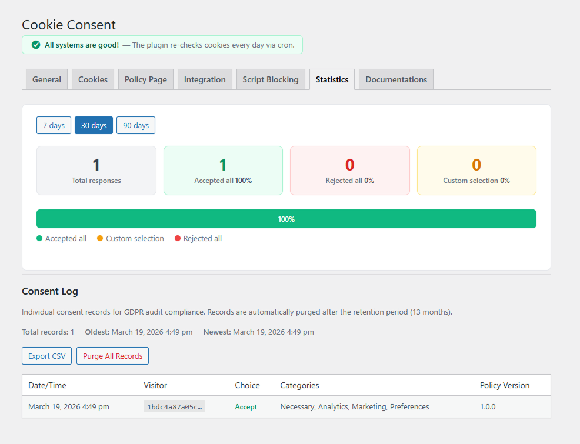Select the General settings tab

[x=46, y=79]
